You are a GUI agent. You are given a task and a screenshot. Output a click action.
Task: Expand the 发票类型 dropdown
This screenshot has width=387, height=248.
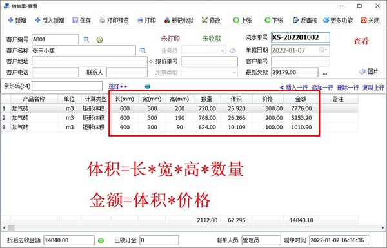pyautogui.click(x=234, y=73)
